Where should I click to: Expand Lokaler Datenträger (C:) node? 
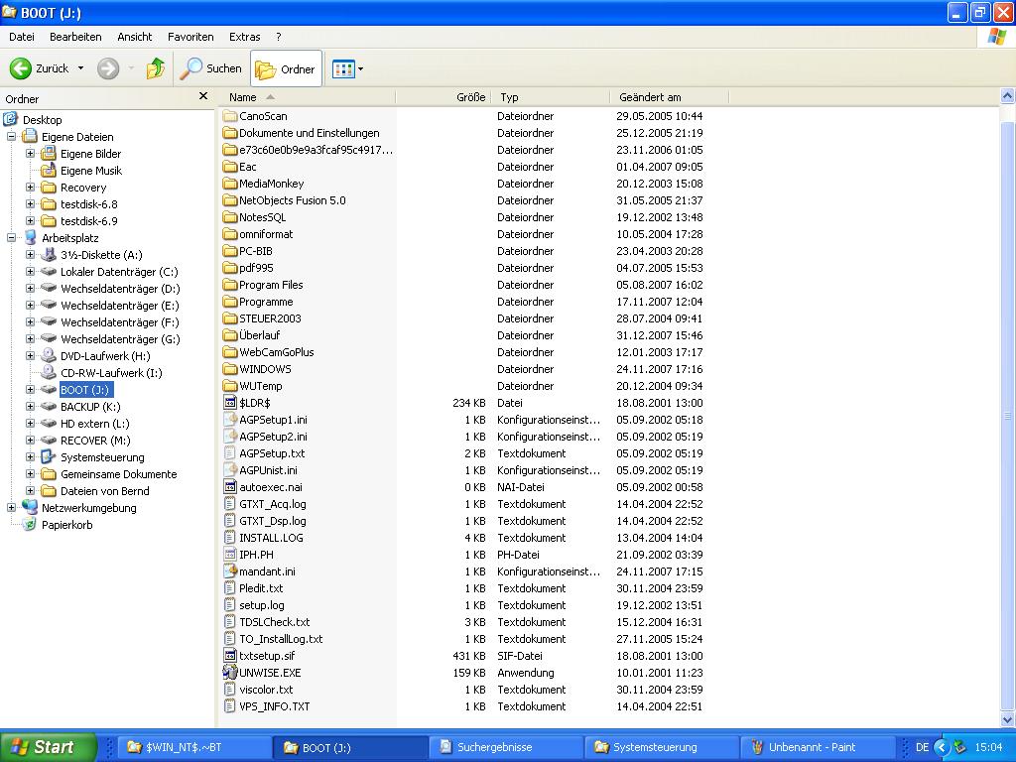30,272
